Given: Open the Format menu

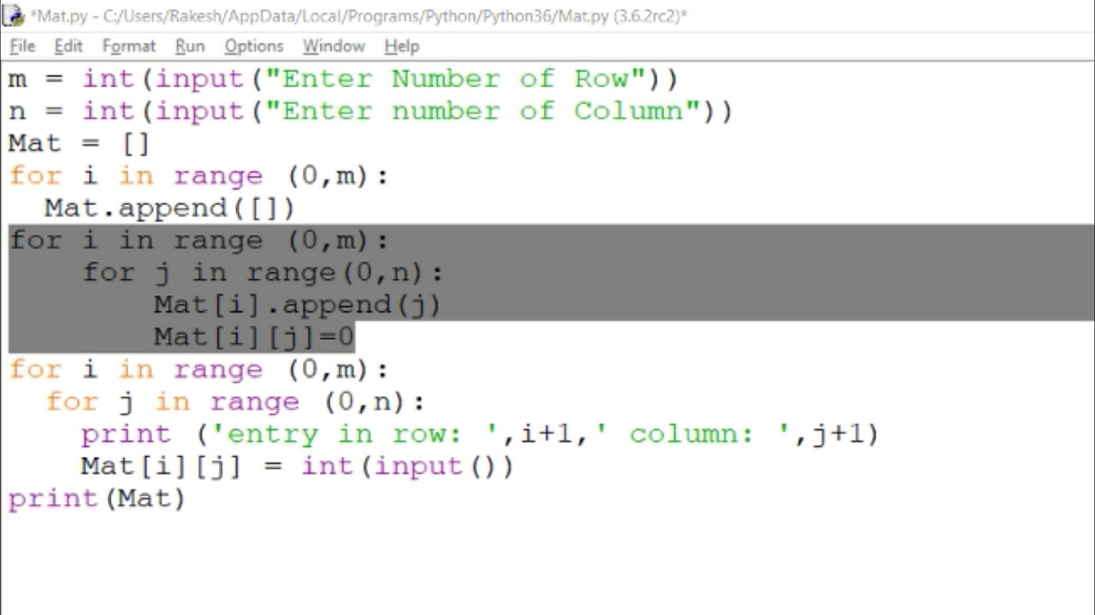Looking at the screenshot, I should point(128,46).
